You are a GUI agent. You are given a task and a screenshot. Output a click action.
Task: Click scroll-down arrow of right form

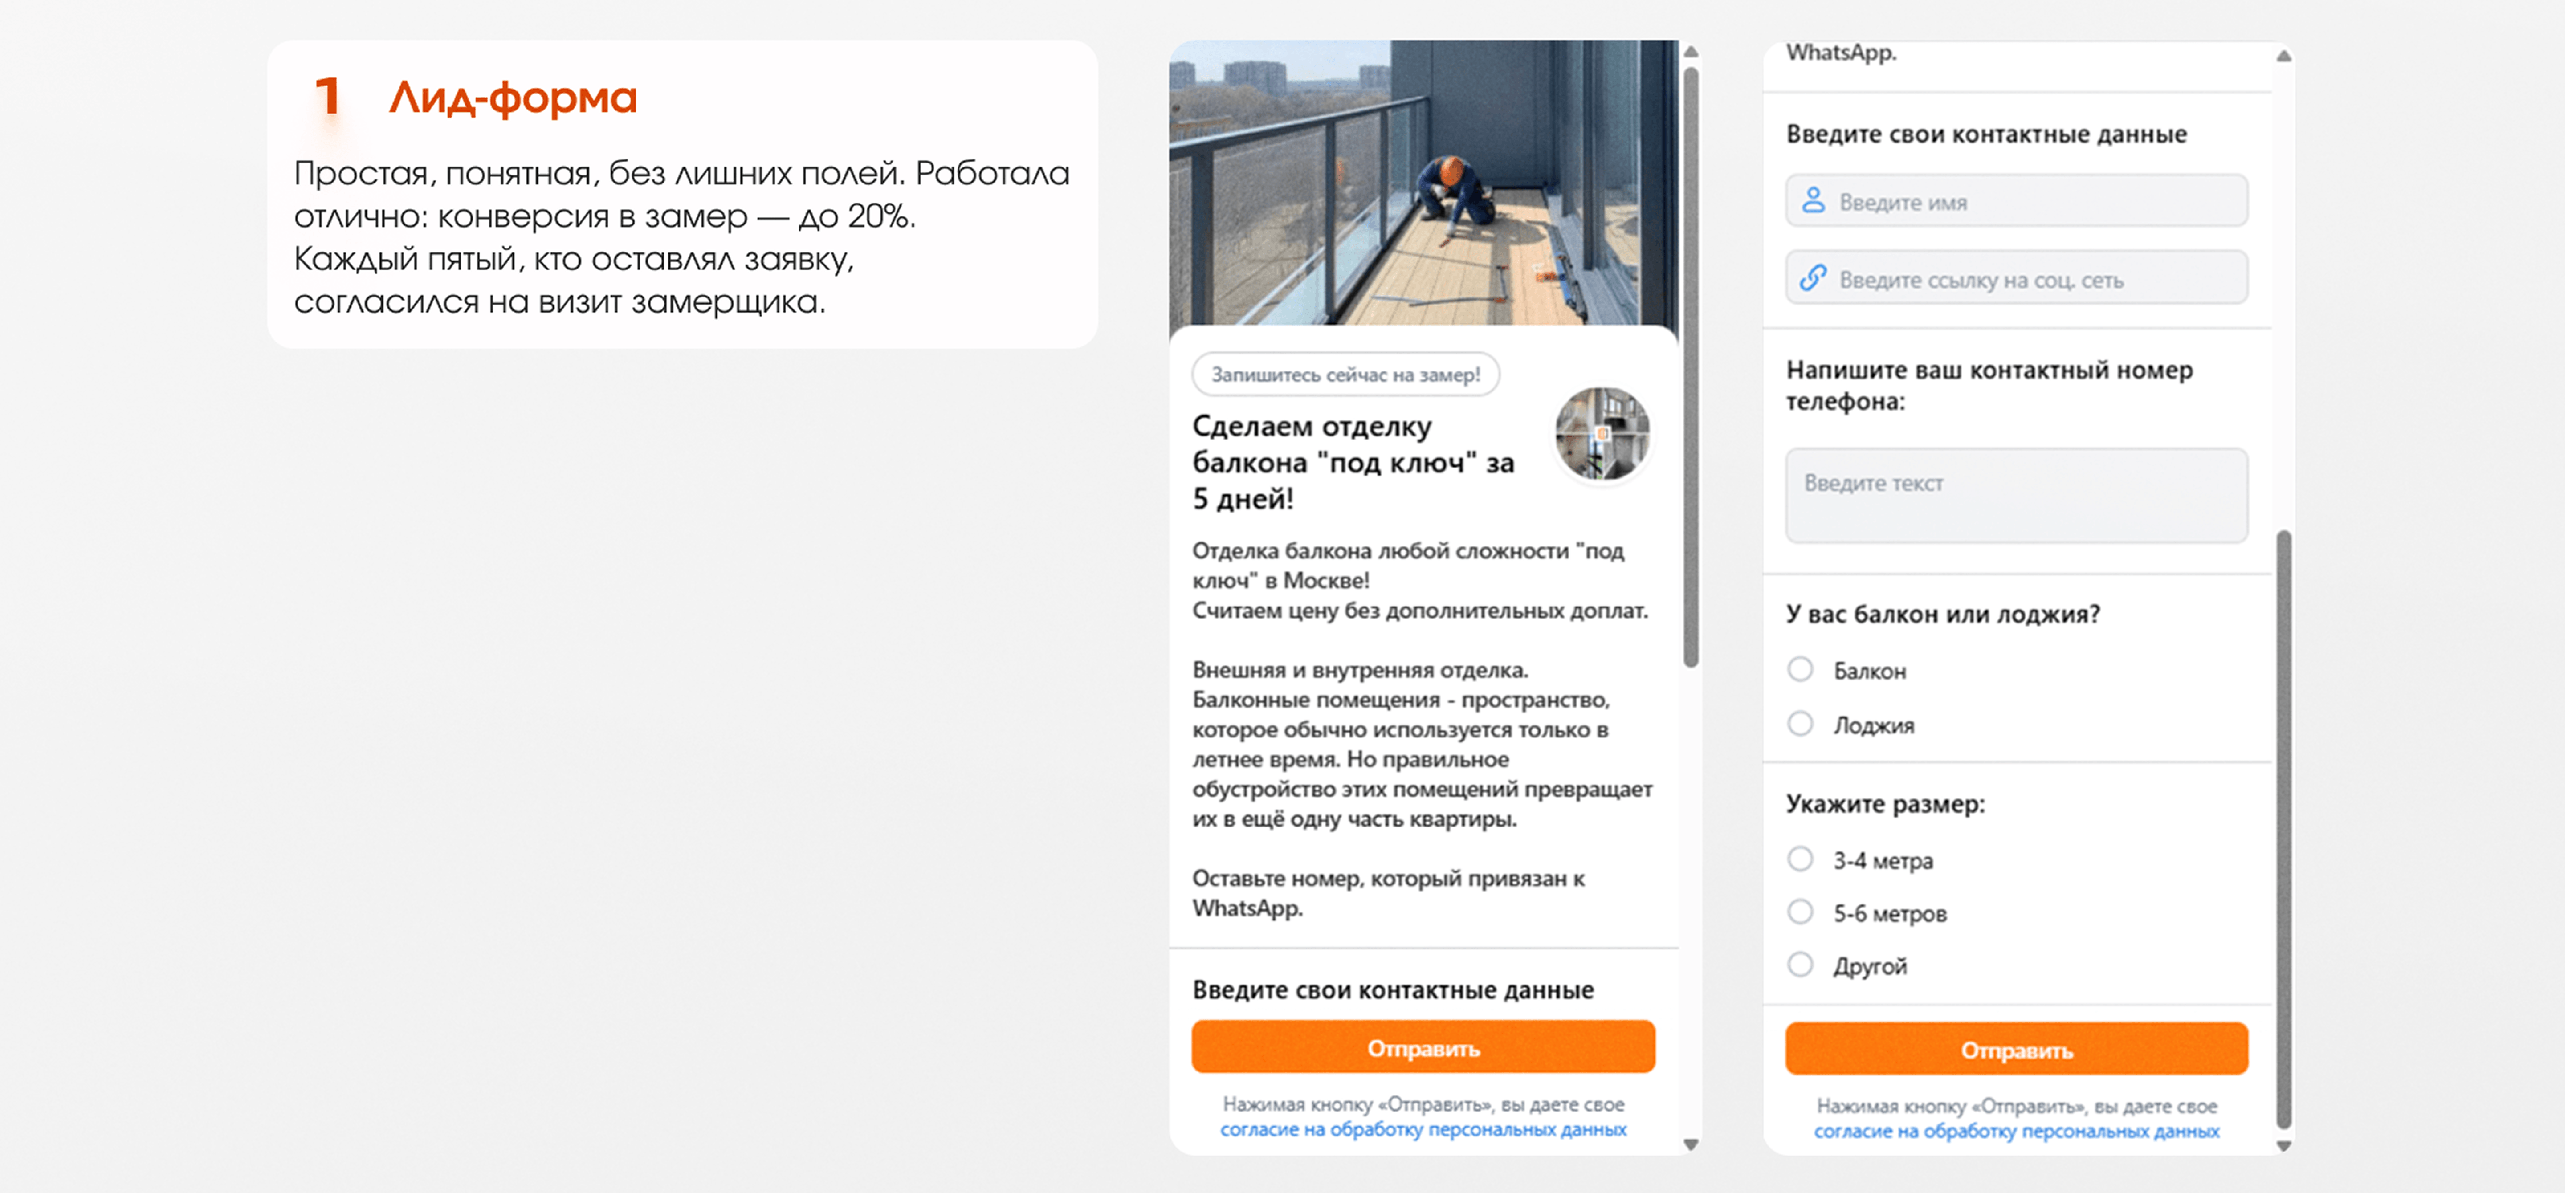pyautogui.click(x=2283, y=1146)
